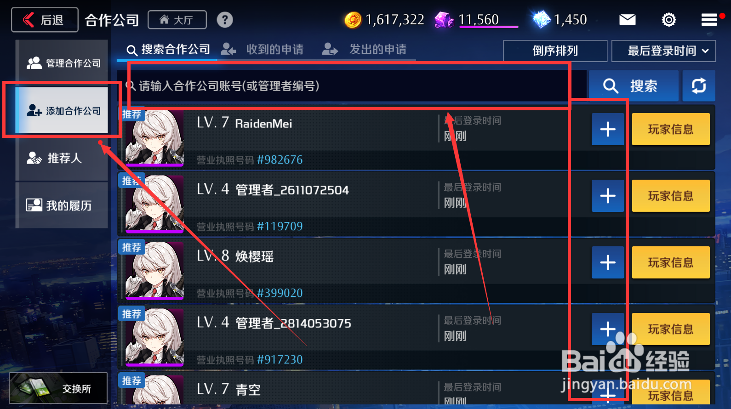Click the gold coin currency icon
731x409 pixels.
point(353,20)
